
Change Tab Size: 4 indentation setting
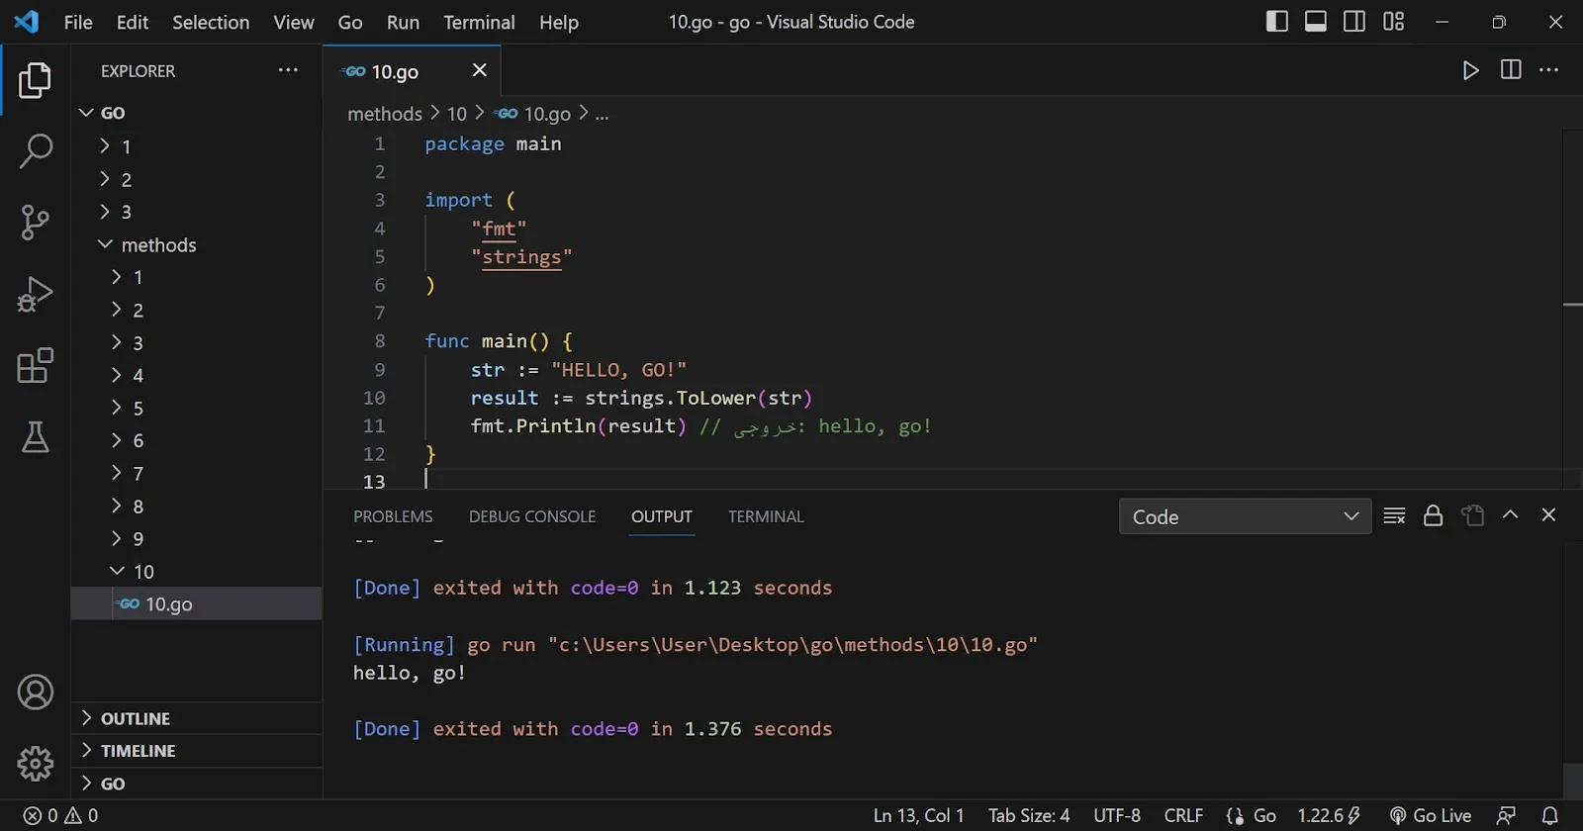[x=1029, y=816]
